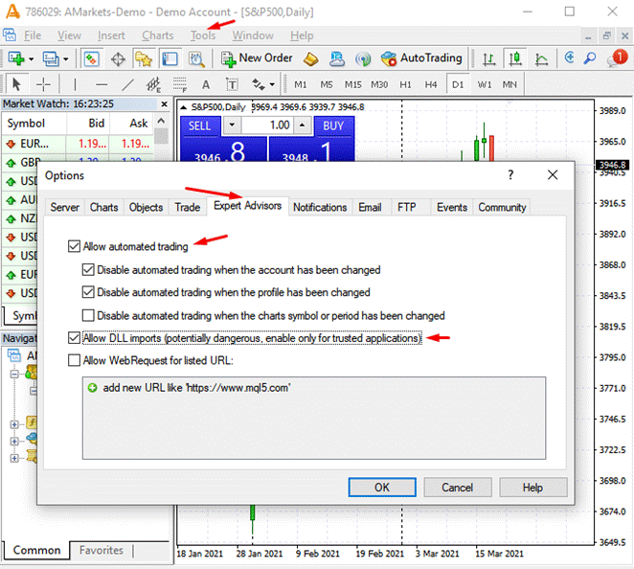Image resolution: width=634 pixels, height=569 pixels.
Task: Select the M15 timeframe
Action: point(353,84)
